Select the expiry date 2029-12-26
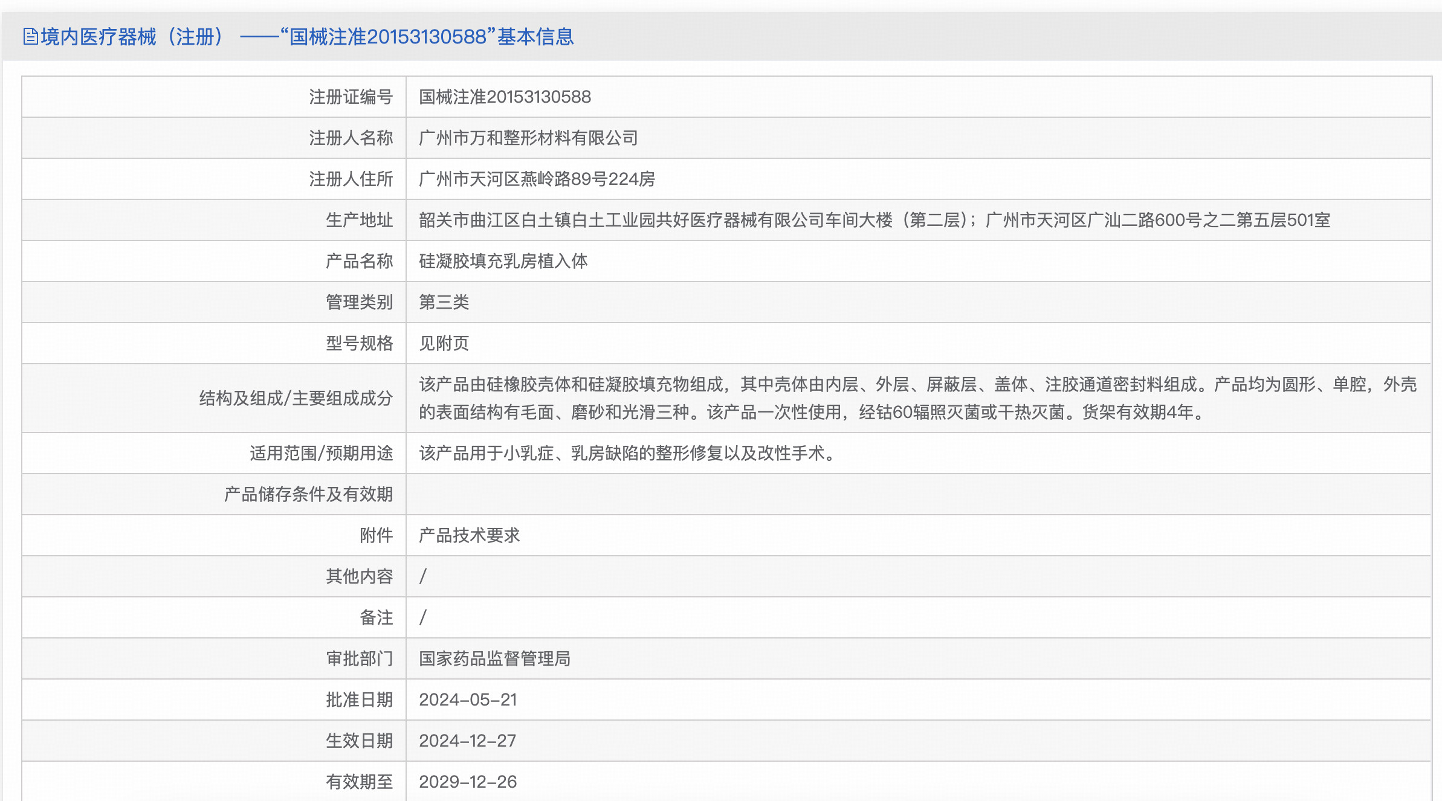 coord(468,782)
